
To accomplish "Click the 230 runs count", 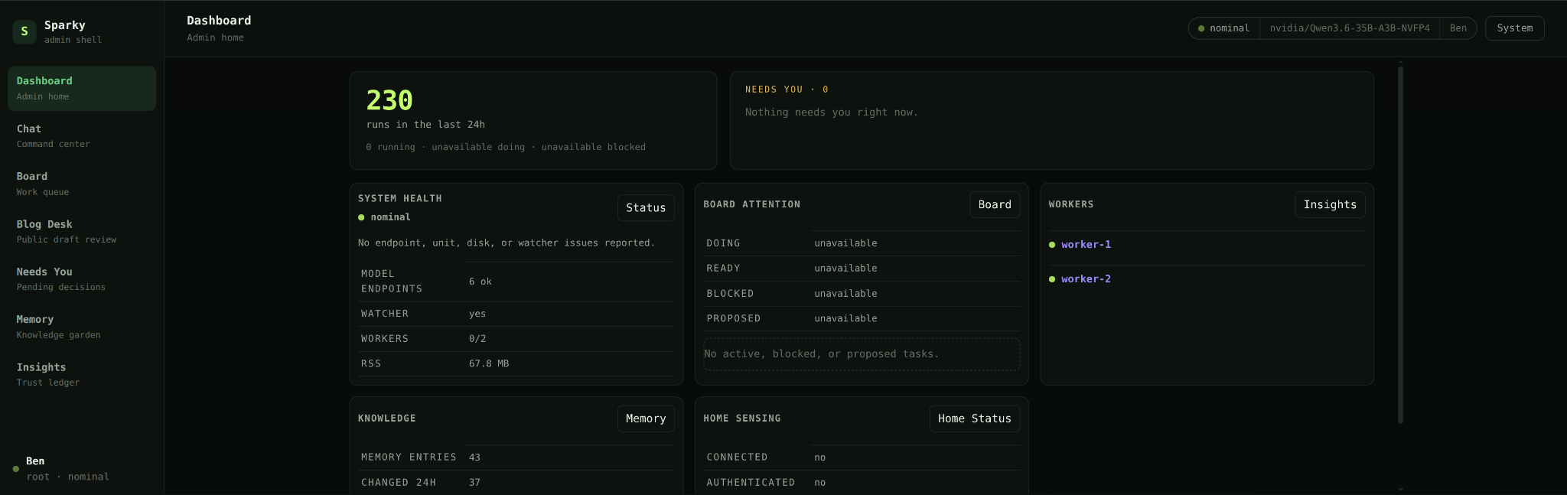I will click(389, 100).
